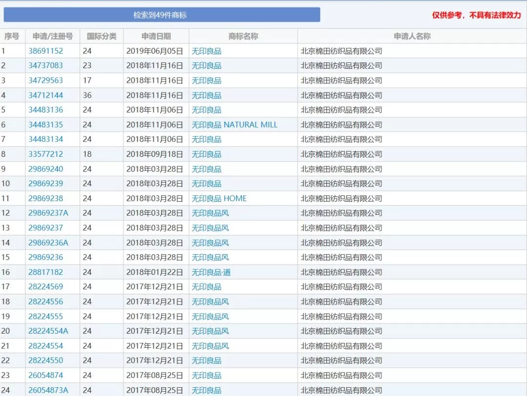Image resolution: width=527 pixels, height=396 pixels.
Task: Open row 13 registration number 29869237
Action: coord(46,228)
